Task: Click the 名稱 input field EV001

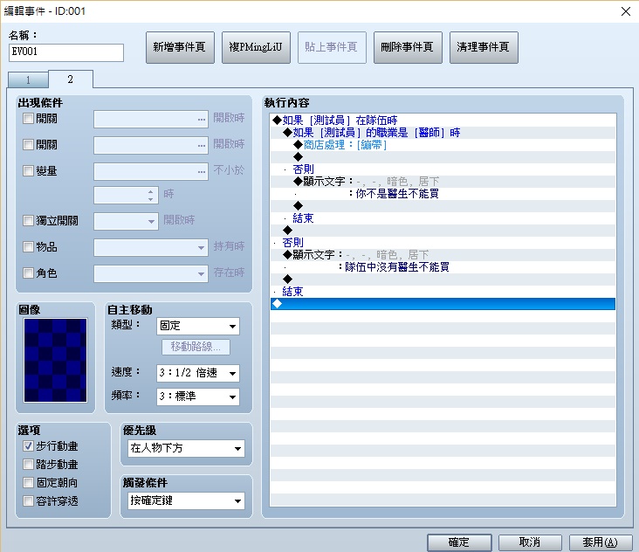Action: tap(66, 52)
